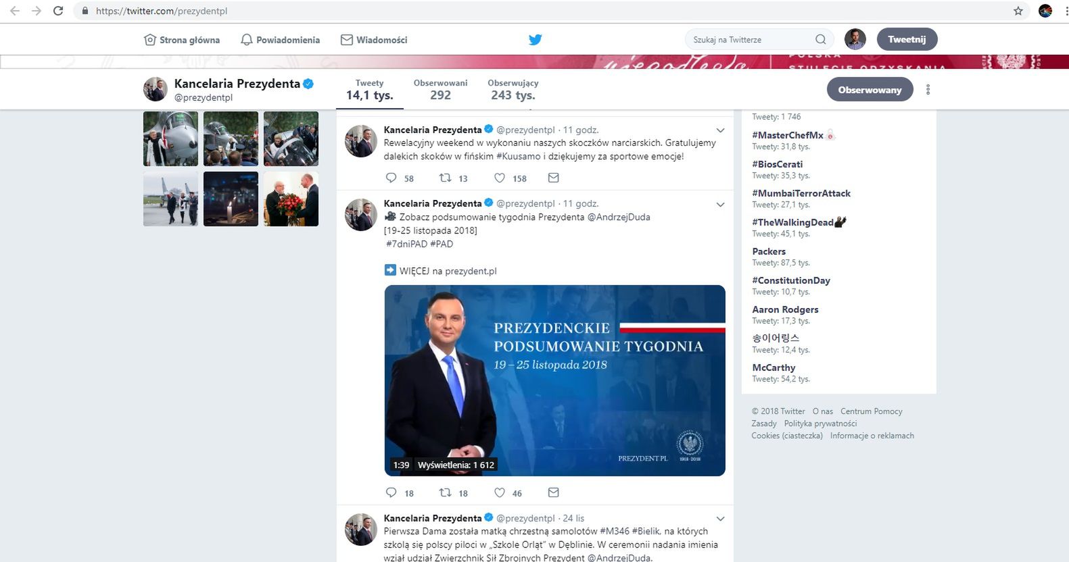
Task: Open the red flowers bouquet photo thumbnail
Action: tap(291, 199)
